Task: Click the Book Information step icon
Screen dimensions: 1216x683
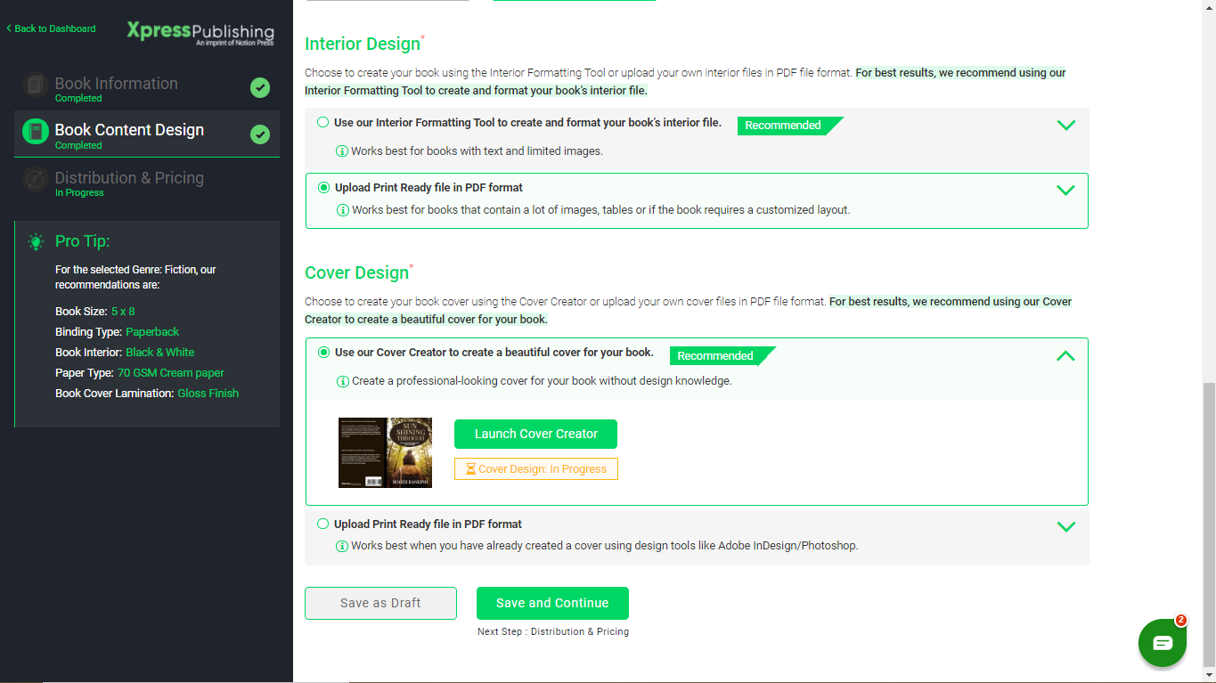Action: (35, 85)
